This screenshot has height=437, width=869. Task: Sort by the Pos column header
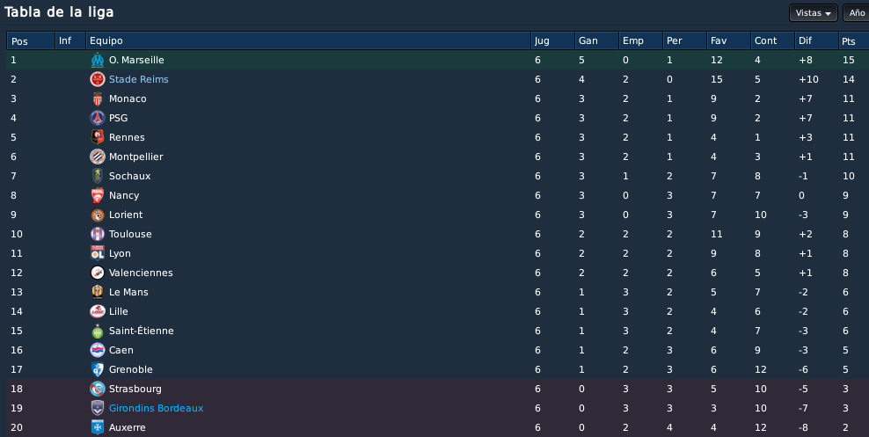pyautogui.click(x=31, y=40)
